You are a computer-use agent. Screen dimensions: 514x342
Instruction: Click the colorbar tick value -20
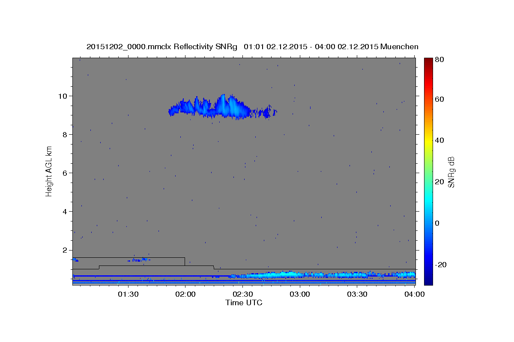pos(441,265)
